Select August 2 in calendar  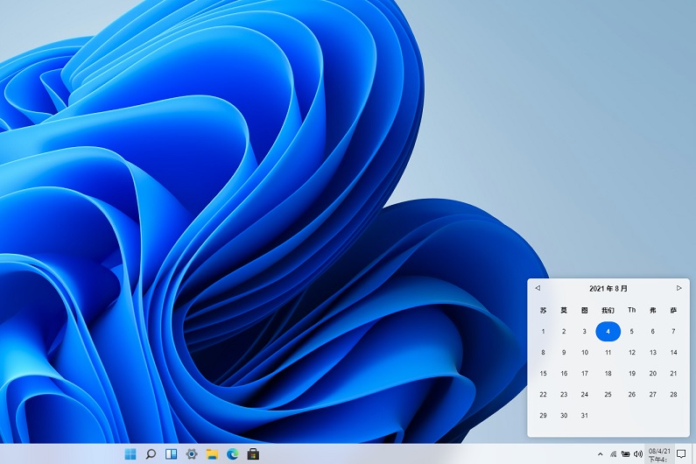tap(564, 331)
